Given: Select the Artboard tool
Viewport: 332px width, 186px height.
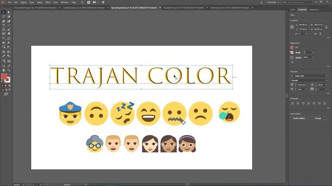Looking at the screenshot, I should (4, 66).
